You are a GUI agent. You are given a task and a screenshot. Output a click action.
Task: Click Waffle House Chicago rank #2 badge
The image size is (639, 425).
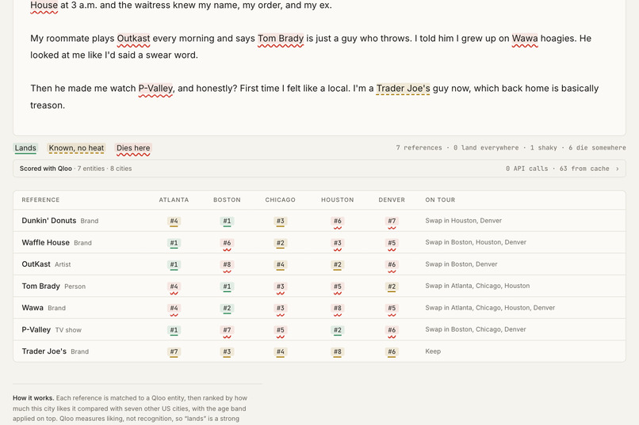coord(281,243)
